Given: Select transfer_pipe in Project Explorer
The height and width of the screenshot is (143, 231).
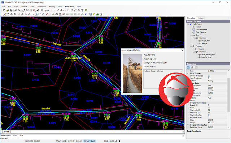Looking at the screenshot, I should (206, 57).
